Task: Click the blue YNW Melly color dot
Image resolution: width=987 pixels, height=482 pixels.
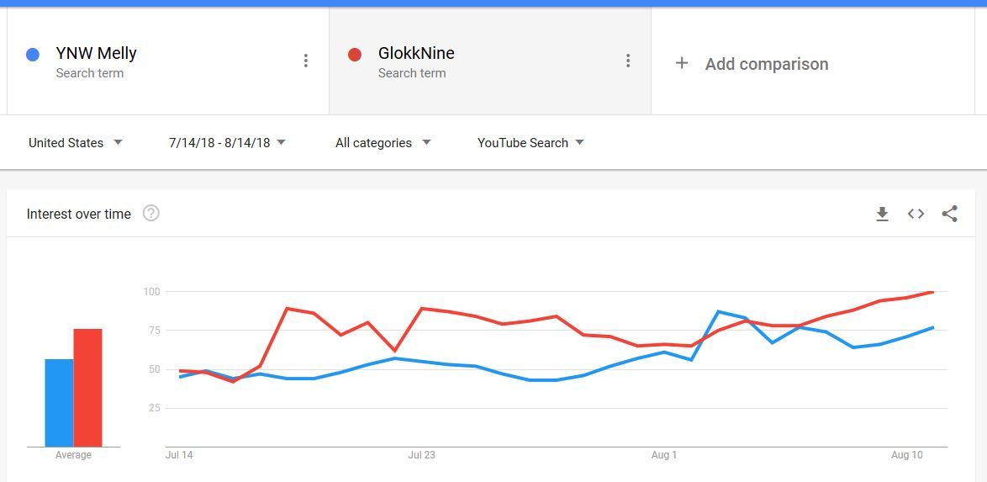Action: [x=33, y=55]
